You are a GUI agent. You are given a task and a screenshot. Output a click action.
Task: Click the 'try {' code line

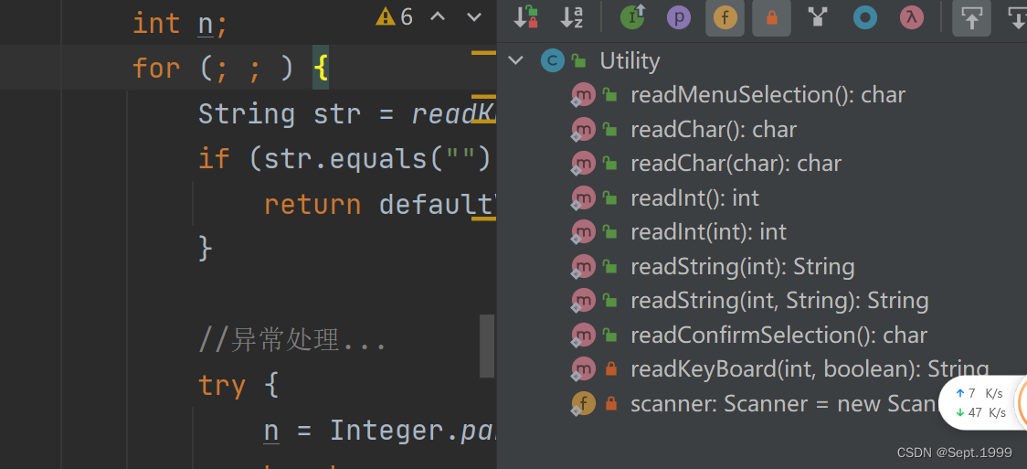coord(239,385)
